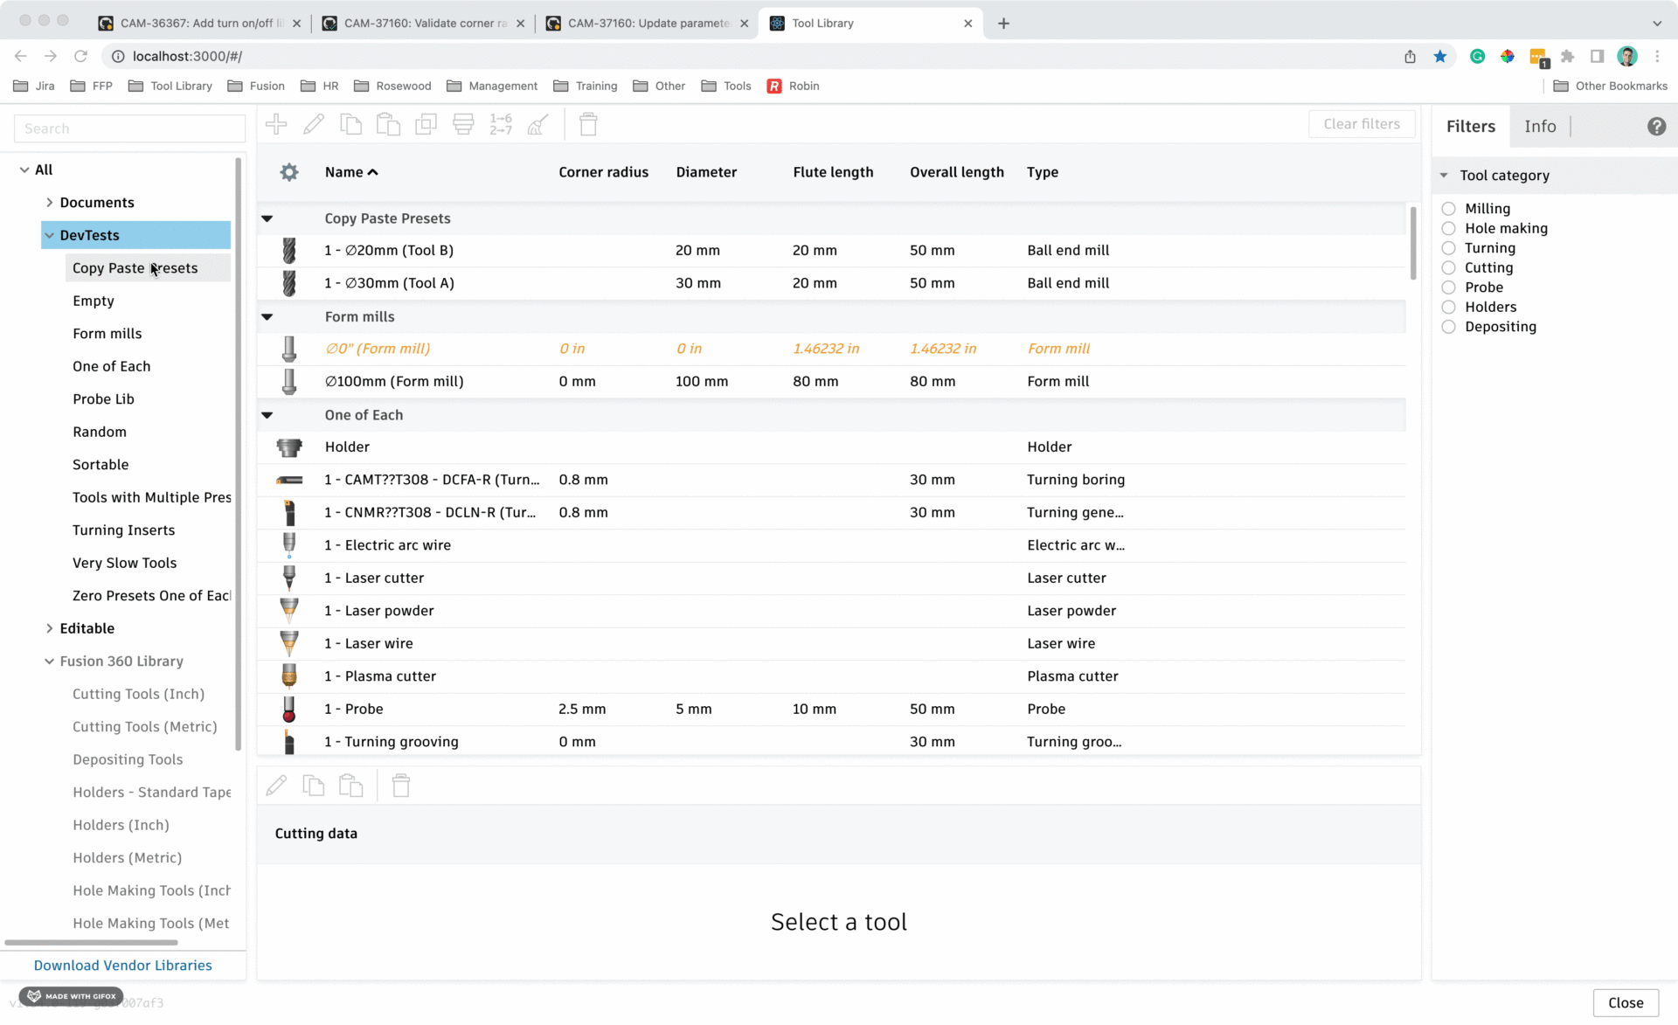Select the Probe category radio button
This screenshot has height=1025, width=1678.
(1449, 287)
